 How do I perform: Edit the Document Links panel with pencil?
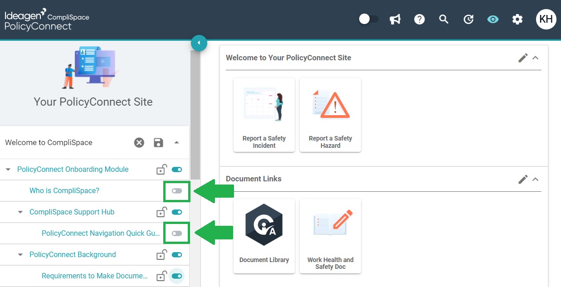point(523,179)
